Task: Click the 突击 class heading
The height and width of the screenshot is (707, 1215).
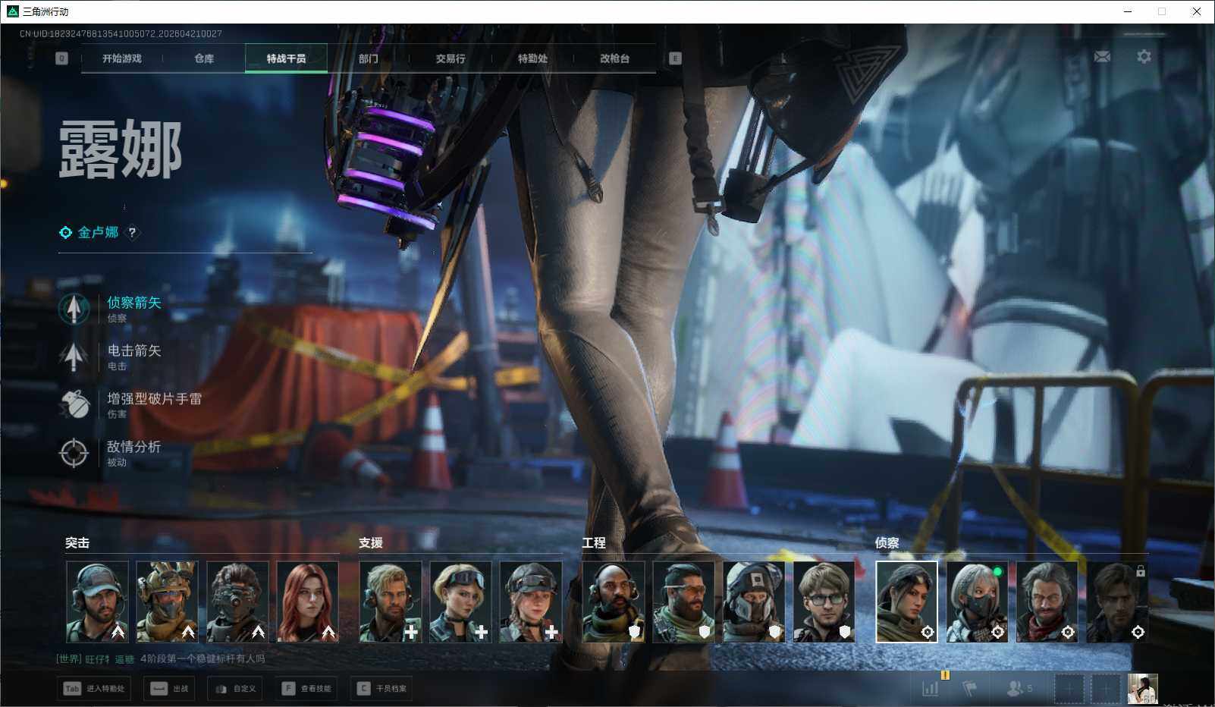Action: point(77,542)
